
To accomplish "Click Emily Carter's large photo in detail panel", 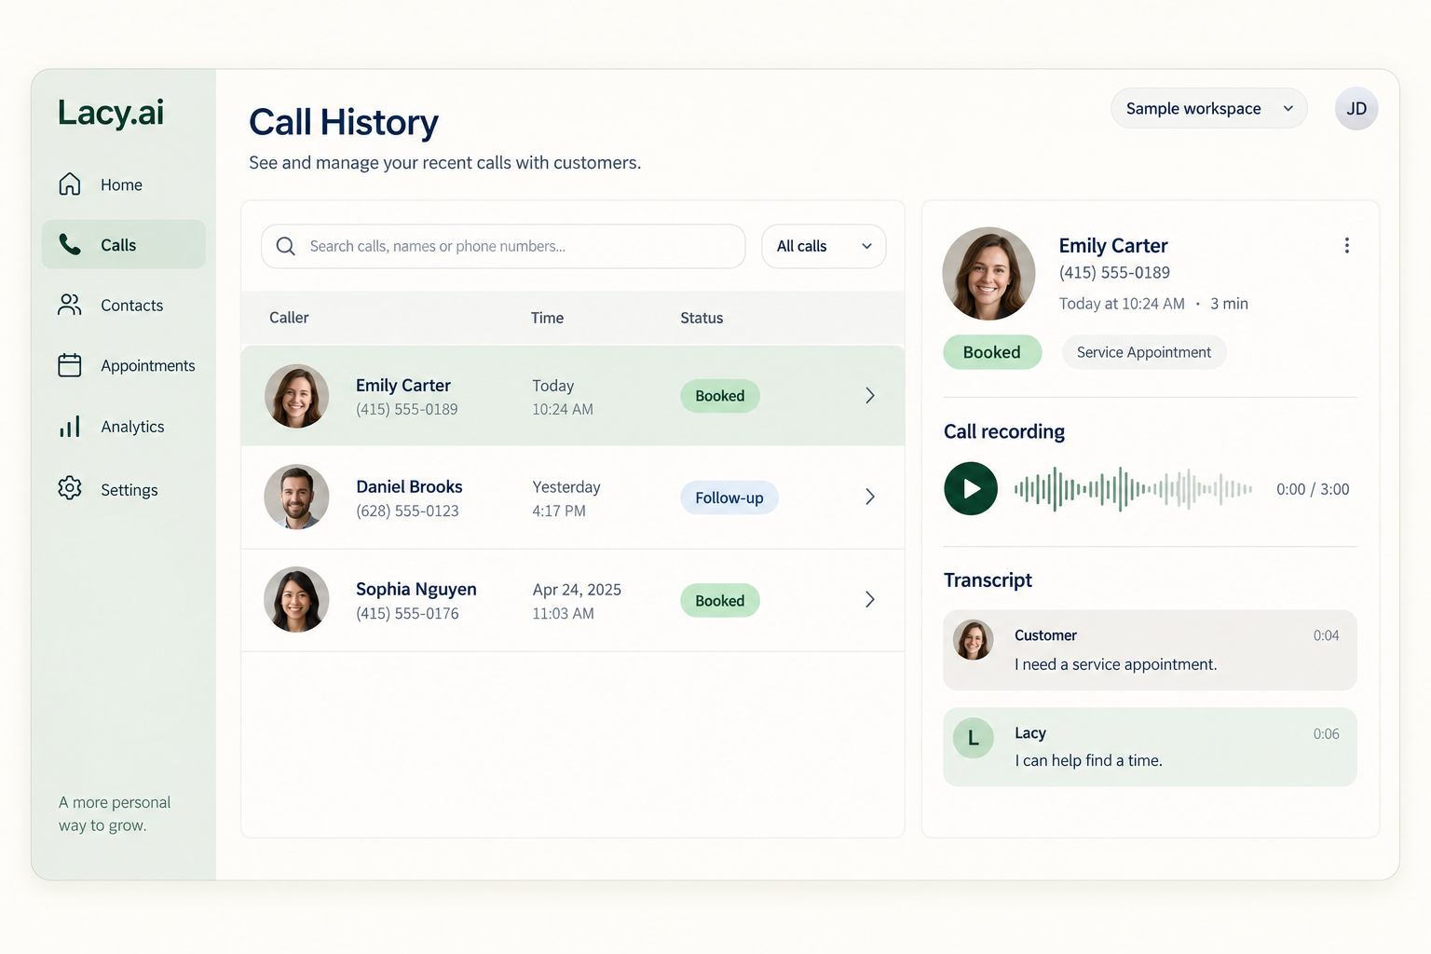I will [988, 274].
